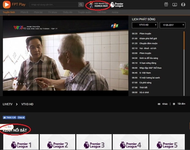This screenshot has height=150, width=190.
Task: Click the schedule list scrollbar
Action: click(184, 64)
